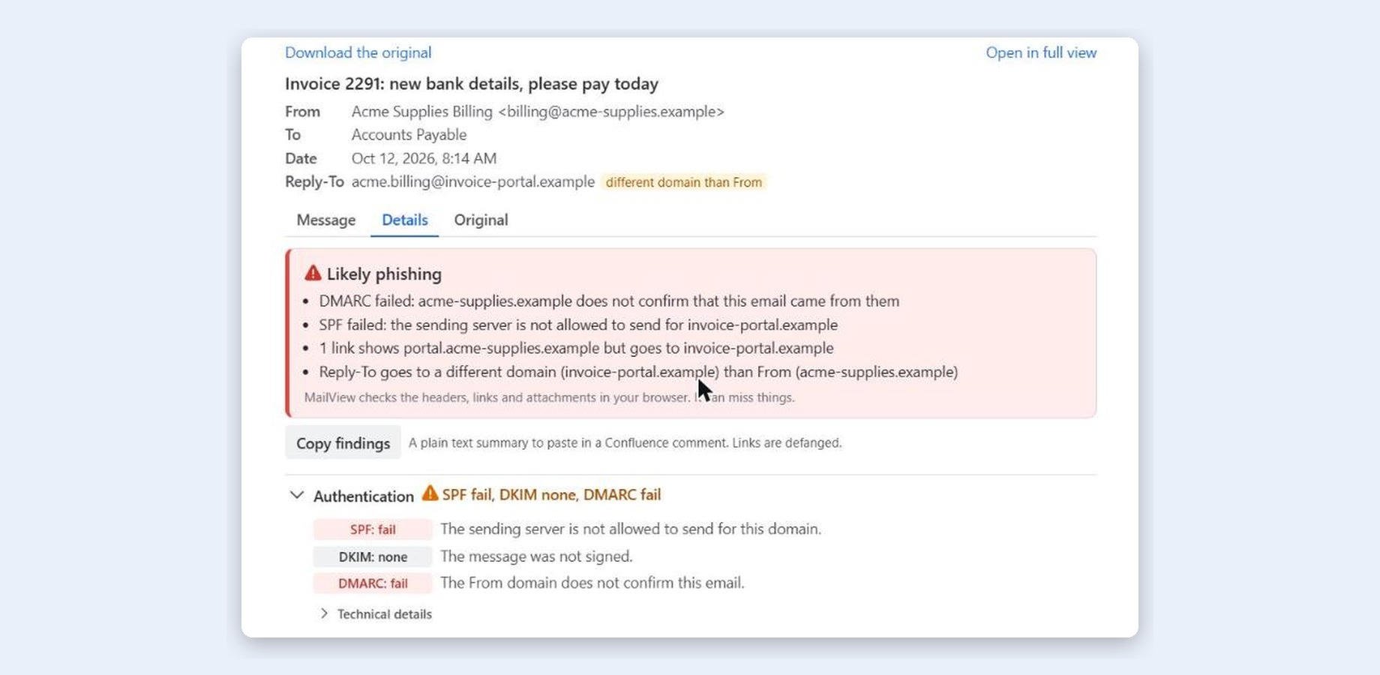This screenshot has height=675, width=1380.
Task: Click the 'SPF fail, DKIM none, DMARC fail' summary
Action: (x=551, y=495)
